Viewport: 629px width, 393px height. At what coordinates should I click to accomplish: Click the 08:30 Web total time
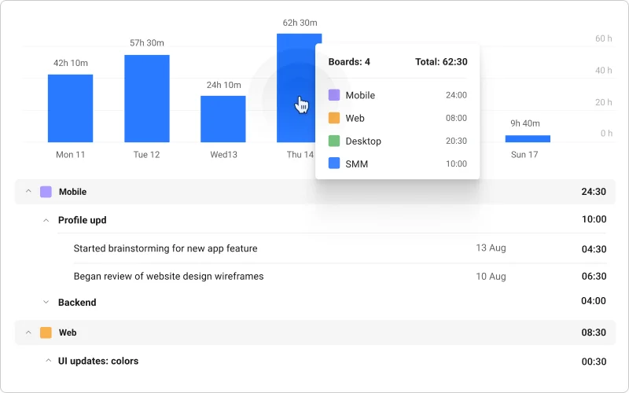(x=594, y=332)
